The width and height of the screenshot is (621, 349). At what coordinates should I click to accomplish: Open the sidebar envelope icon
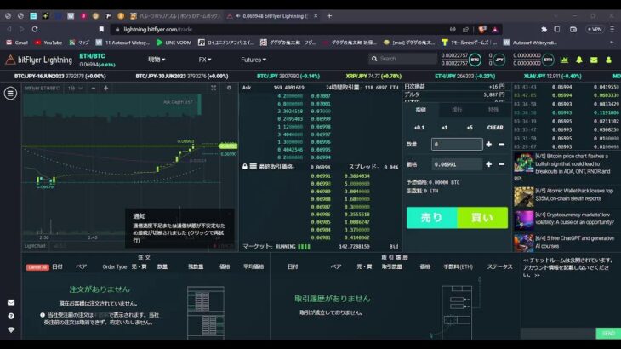coord(11,302)
